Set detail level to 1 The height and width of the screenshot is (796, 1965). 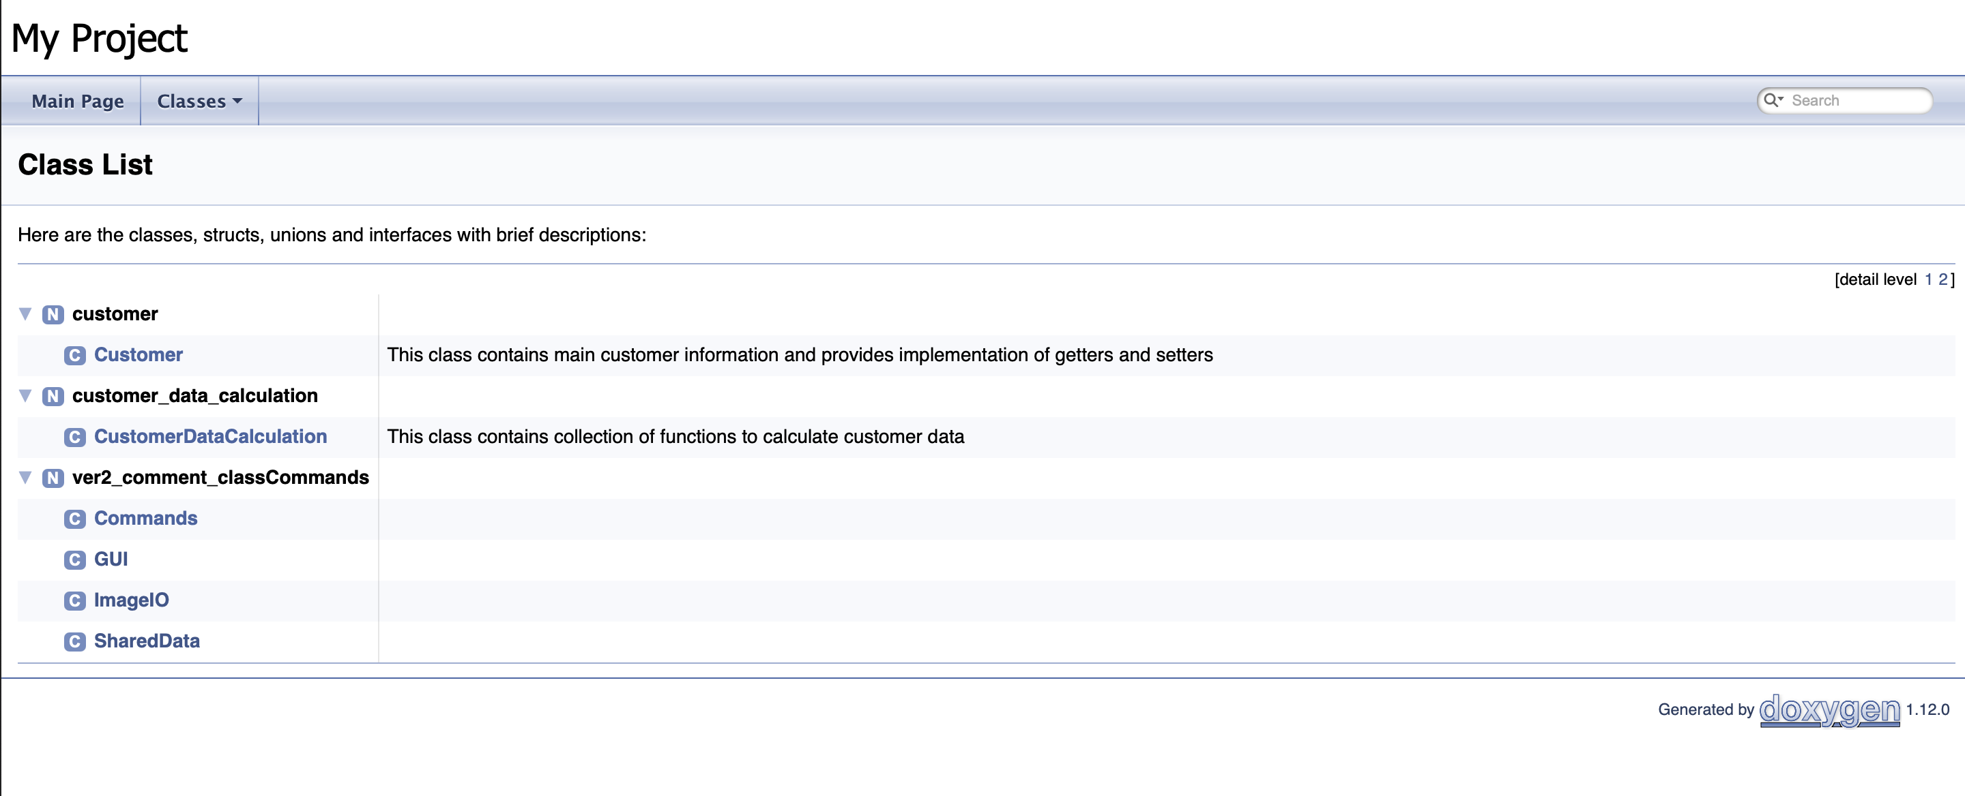pos(1927,279)
